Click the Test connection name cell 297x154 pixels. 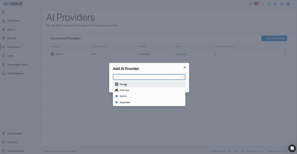(94, 54)
